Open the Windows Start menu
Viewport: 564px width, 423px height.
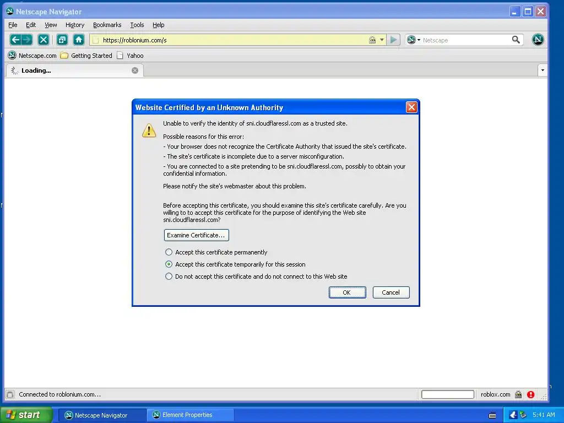(26, 415)
